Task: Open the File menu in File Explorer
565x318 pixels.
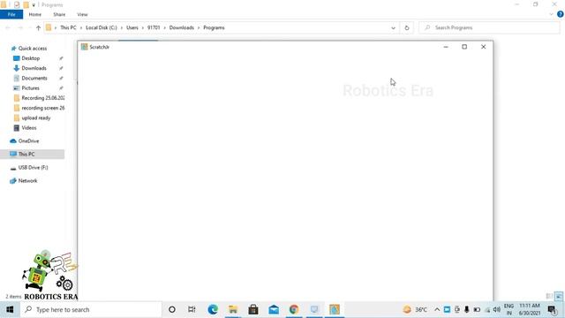Action: pos(11,14)
